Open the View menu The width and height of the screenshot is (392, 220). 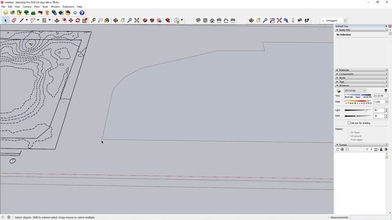pyautogui.click(x=18, y=7)
